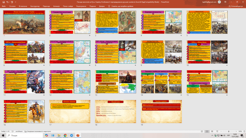
Task: Select slide 6 Битва на річці Калка
Action: click(24, 52)
